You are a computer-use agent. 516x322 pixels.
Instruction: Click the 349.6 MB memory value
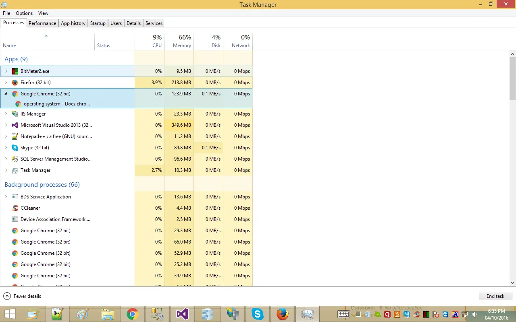pos(181,125)
